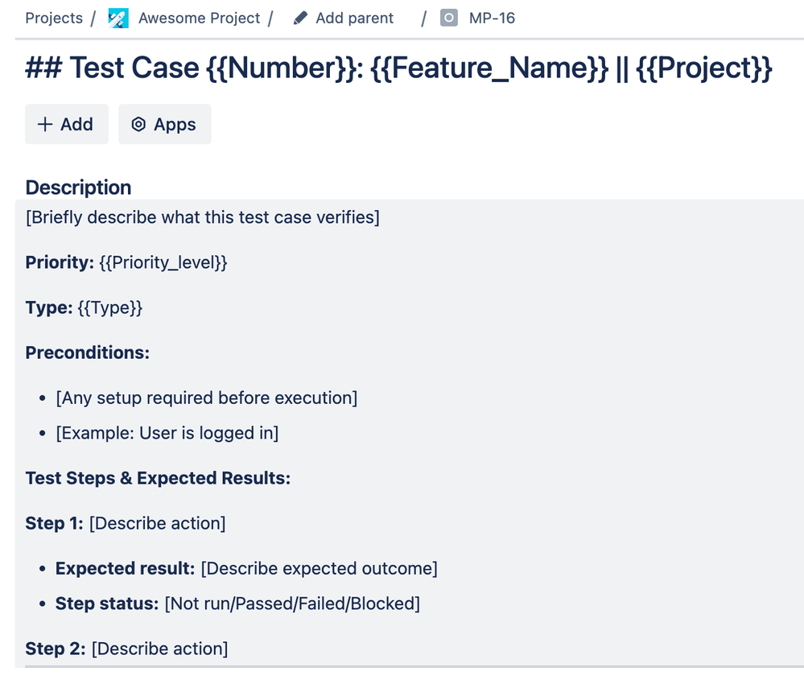Edit the Test Case issue title

(x=398, y=68)
